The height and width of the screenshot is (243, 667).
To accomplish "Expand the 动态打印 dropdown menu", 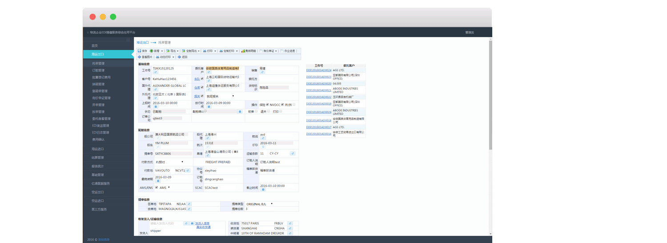I will pos(173,57).
